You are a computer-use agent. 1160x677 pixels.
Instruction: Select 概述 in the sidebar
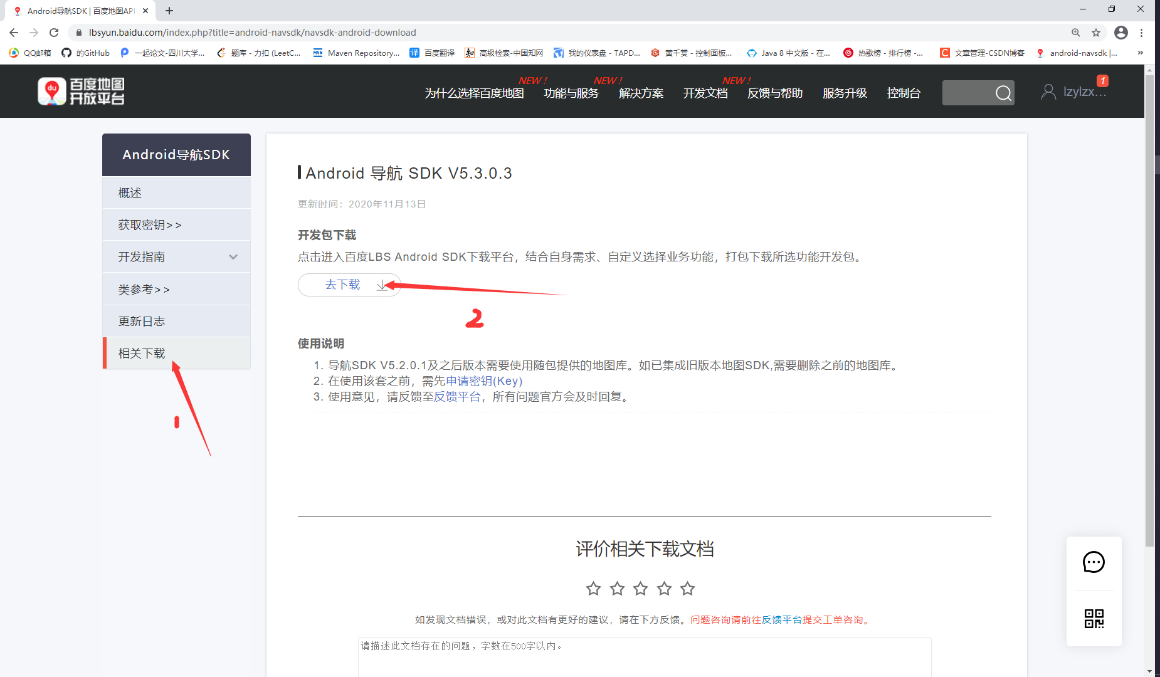(x=176, y=192)
